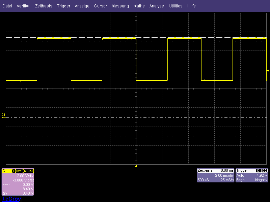Open the Zeitbasis menu in the menu bar

[x=44, y=6]
